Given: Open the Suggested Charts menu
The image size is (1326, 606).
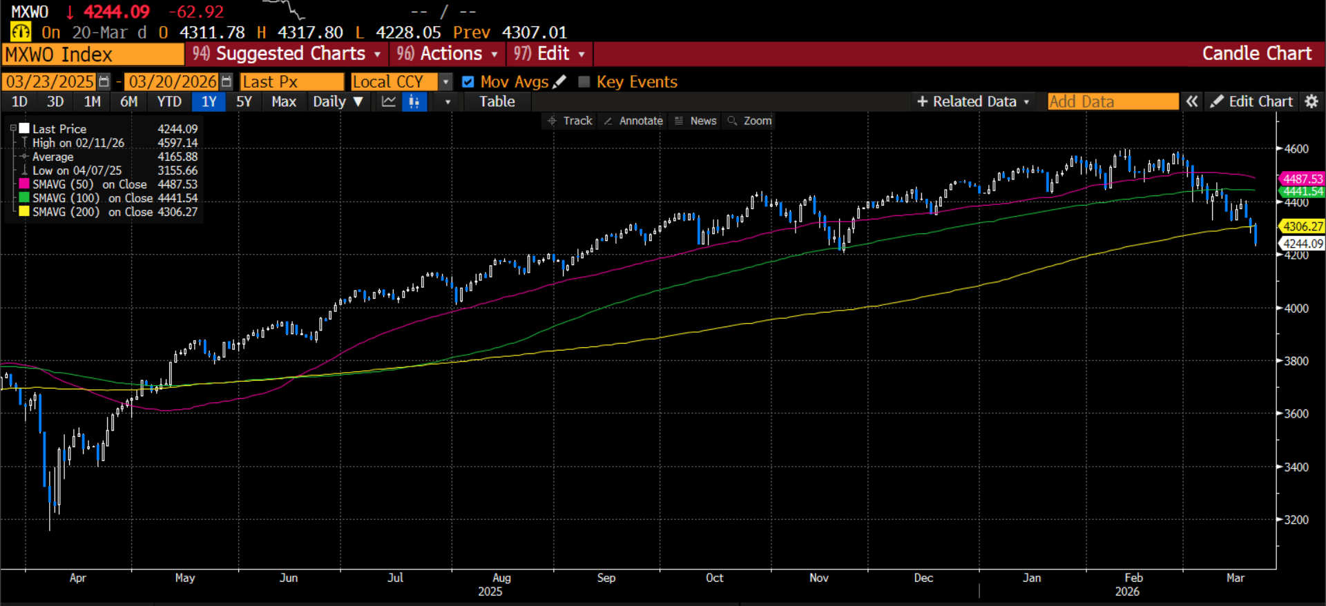Looking at the screenshot, I should point(287,54).
